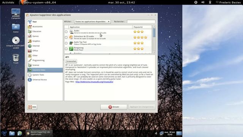Open the top bar date and time menu

pyautogui.click(x=121, y=2)
